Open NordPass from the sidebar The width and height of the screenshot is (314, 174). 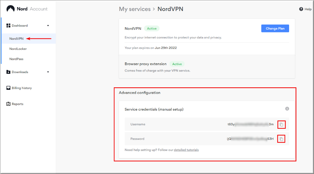(16, 59)
